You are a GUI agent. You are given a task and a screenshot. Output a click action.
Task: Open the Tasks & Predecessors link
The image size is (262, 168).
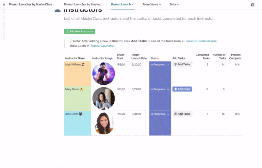click(201, 41)
